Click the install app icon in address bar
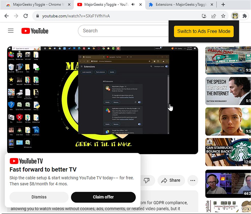The image size is (251, 214). tap(204, 16)
